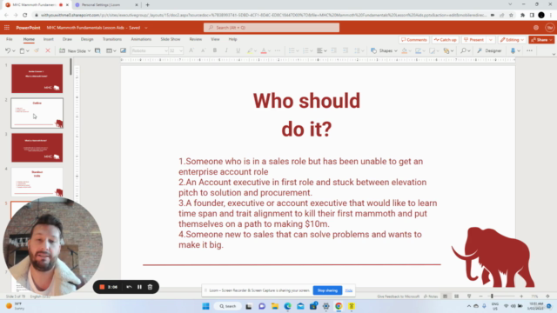
Task: Bookmark this page with star icon
Action: (x=511, y=15)
